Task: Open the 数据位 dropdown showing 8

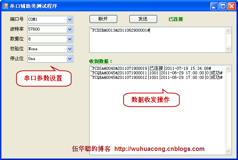Action: point(69,39)
